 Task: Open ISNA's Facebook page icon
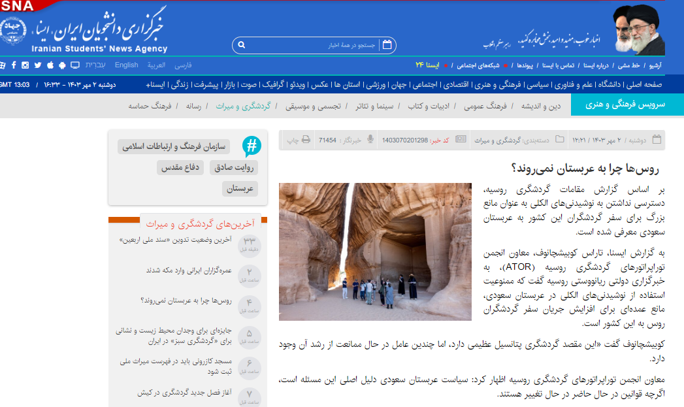pos(14,65)
